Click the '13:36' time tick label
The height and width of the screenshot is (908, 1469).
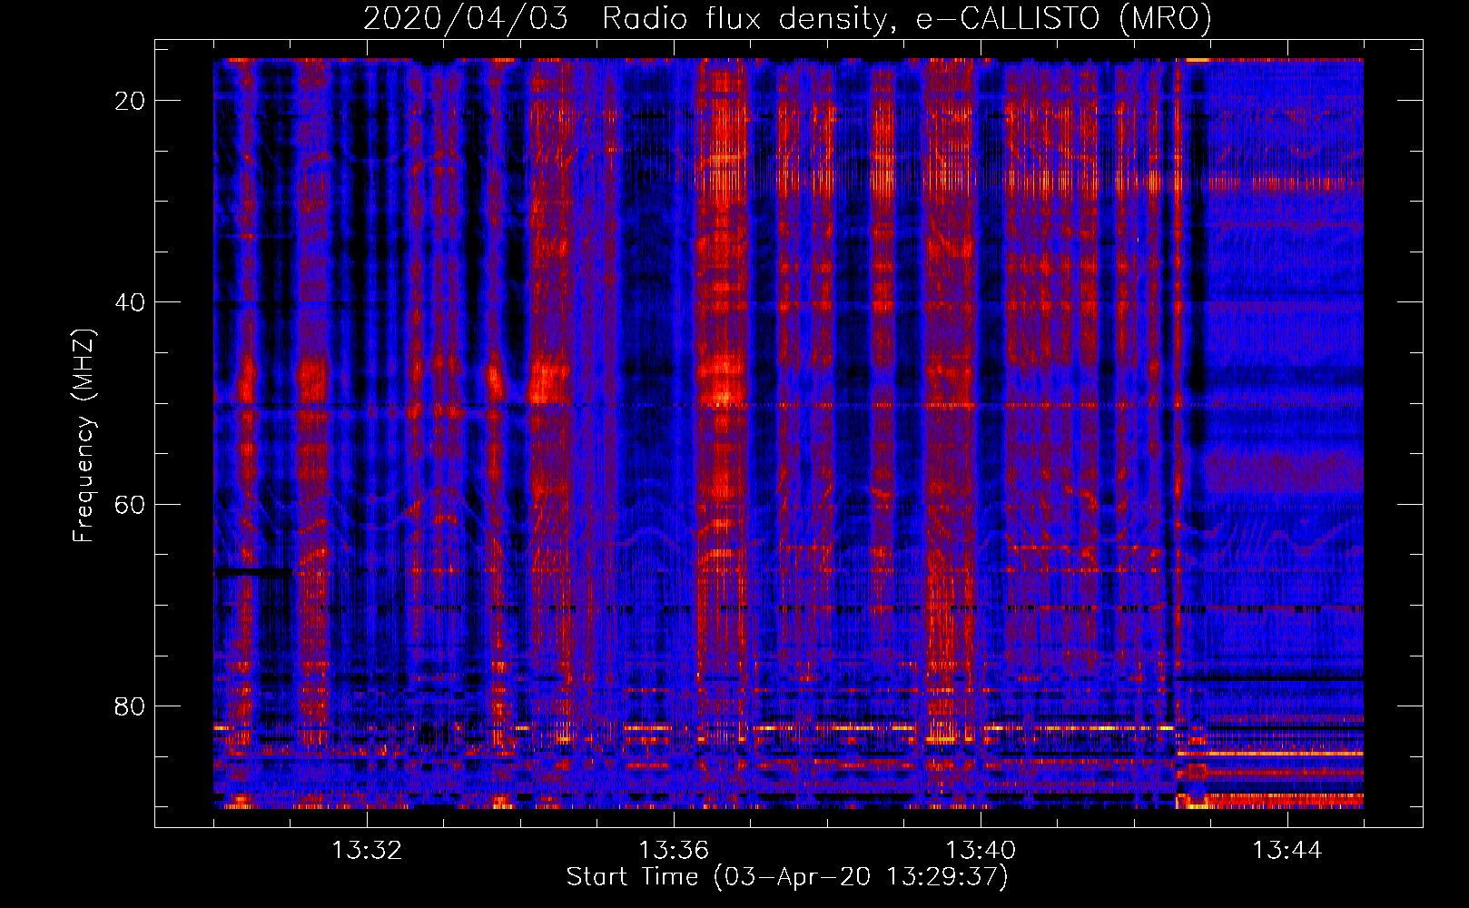coord(674,851)
